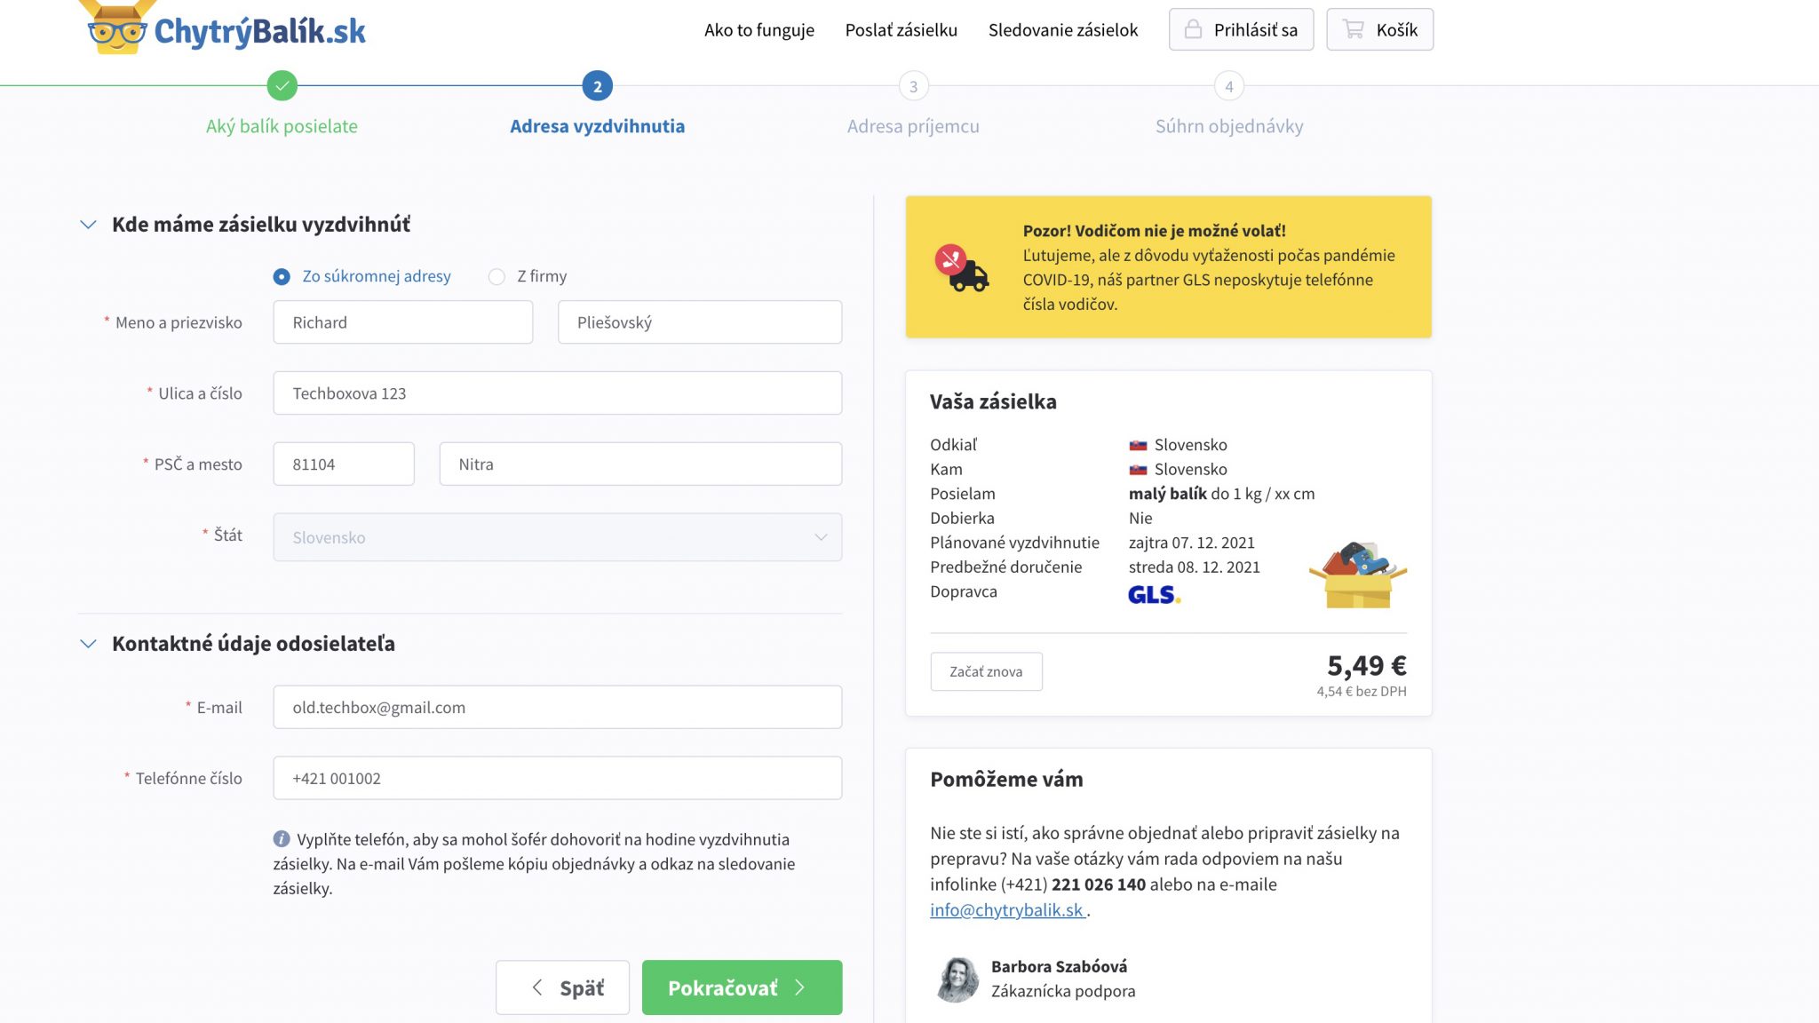Click the padlock icon in Prihlásiť sa
1819x1023 pixels.
[x=1193, y=29]
